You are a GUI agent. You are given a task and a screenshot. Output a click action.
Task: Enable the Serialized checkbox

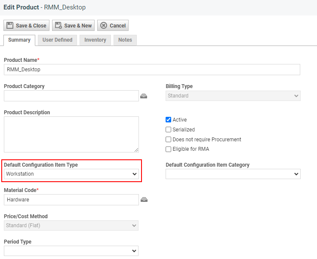coord(169,130)
